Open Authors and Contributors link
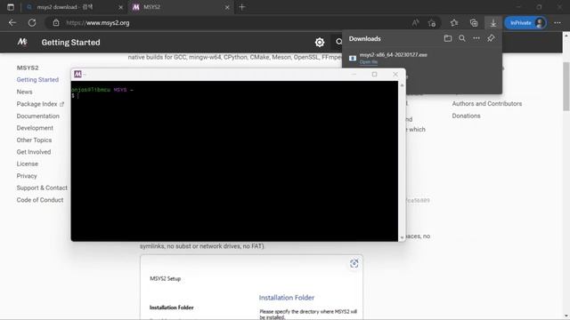570x320 pixels. [487, 104]
